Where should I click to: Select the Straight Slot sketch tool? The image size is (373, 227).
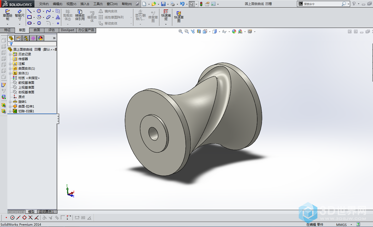coord(29,23)
